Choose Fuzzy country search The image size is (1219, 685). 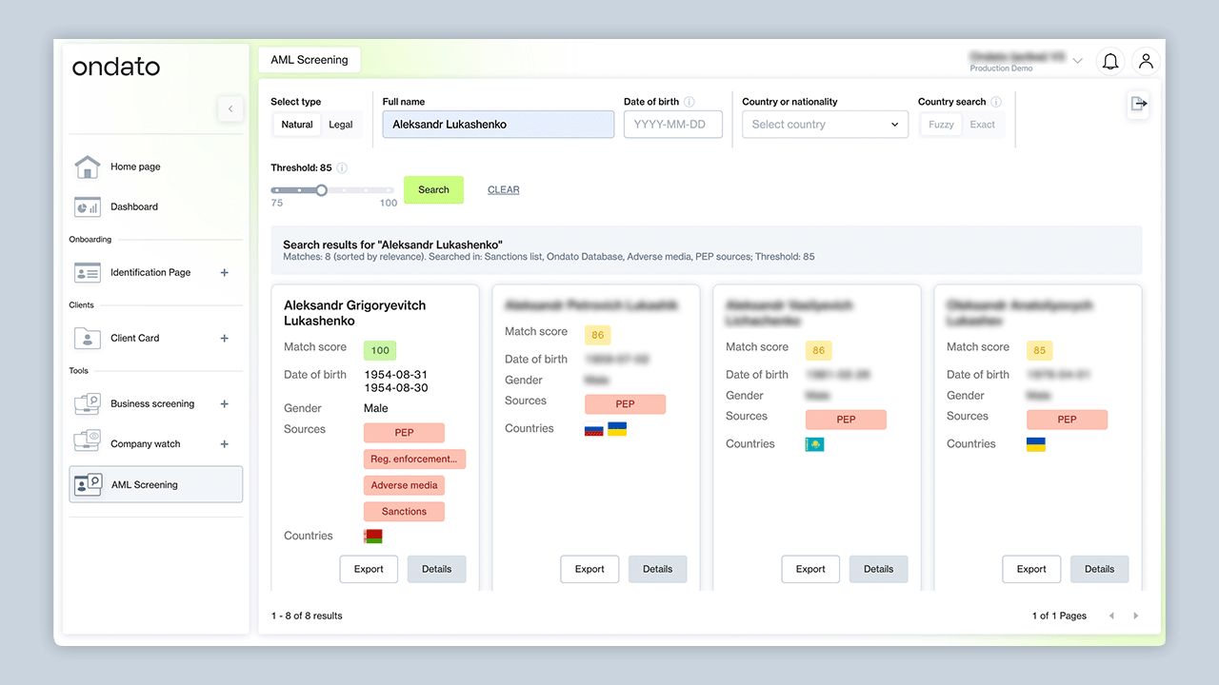pyautogui.click(x=941, y=125)
